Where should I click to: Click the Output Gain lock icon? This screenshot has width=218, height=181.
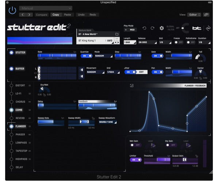[196, 156]
